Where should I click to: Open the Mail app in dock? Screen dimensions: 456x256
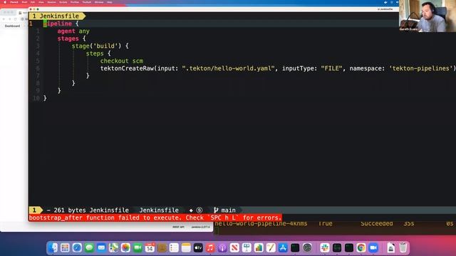(x=101, y=248)
